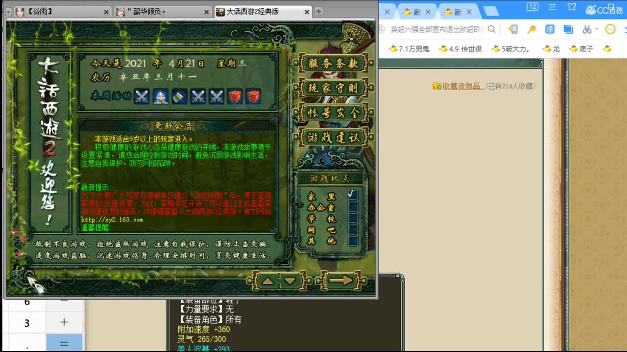This screenshot has height=352, width=627.
Task: Click the browser search magnifier icon
Action: pyautogui.click(x=492, y=29)
